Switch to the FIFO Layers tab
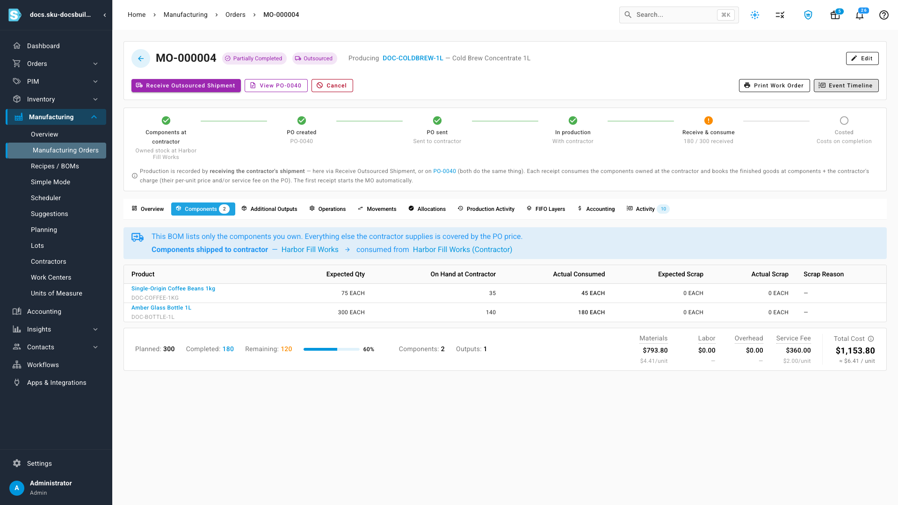Image resolution: width=898 pixels, height=505 pixels. (546, 209)
